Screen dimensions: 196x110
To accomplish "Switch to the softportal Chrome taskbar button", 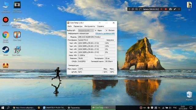I will pos(24,108).
